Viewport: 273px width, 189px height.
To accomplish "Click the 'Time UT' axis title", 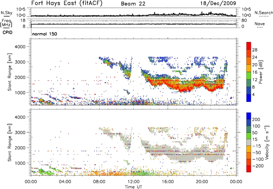I will tap(133, 187).
